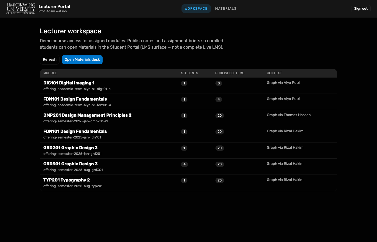
Task: Click published items badge for GRD201
Action: click(x=220, y=148)
